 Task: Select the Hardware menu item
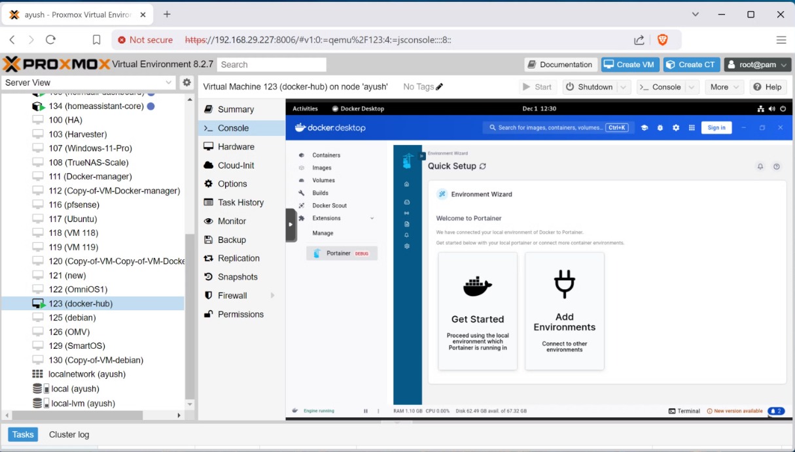(x=241, y=147)
